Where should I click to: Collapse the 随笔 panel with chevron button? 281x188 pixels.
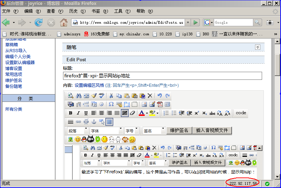coord(258,47)
